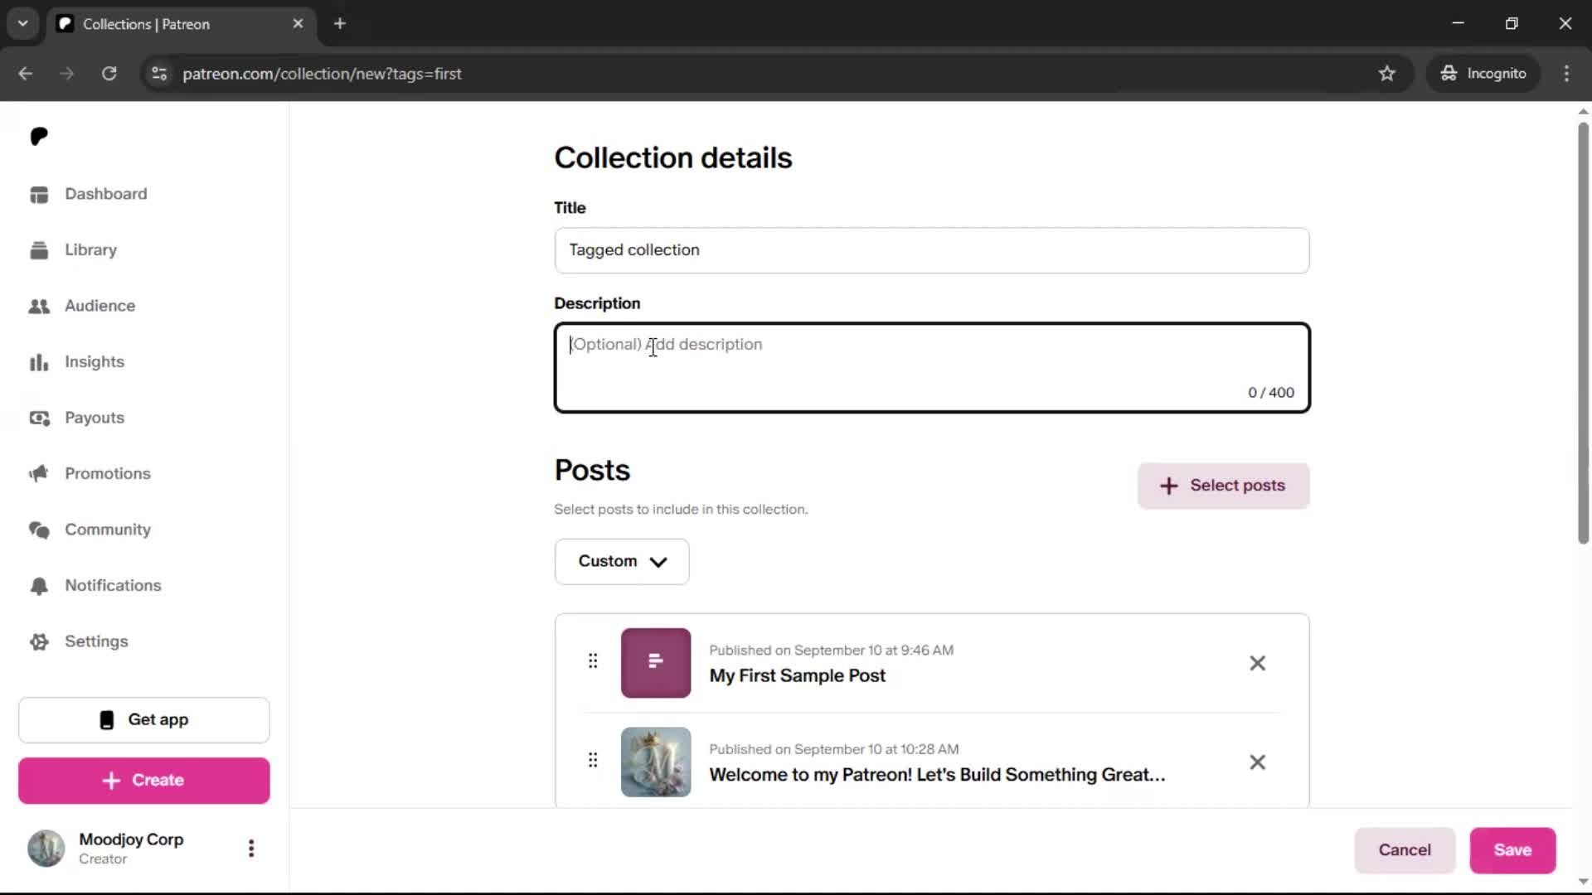Save the collection
1592x895 pixels.
(x=1512, y=850)
